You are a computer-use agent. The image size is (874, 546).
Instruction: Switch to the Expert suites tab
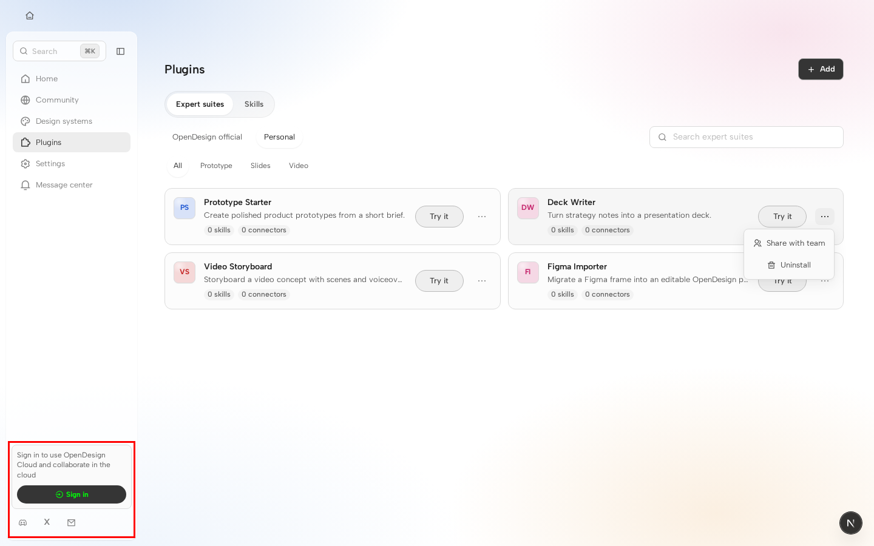[x=200, y=104]
